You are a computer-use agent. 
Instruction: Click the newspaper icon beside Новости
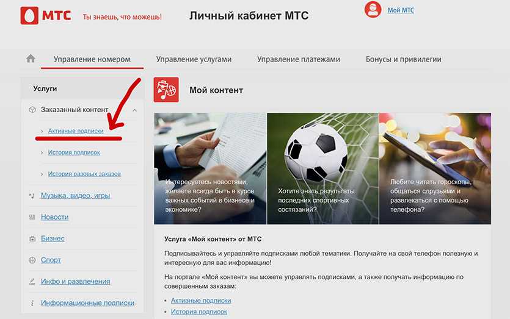(32, 217)
